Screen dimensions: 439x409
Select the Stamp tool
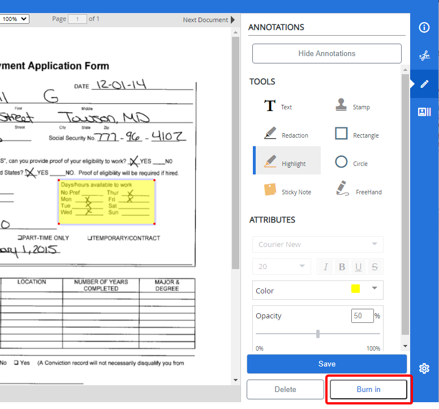click(x=352, y=106)
